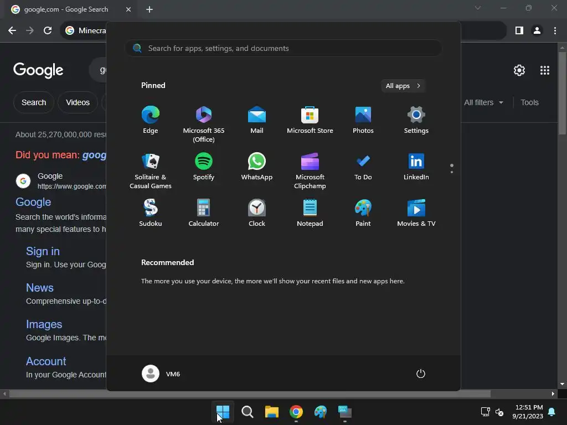
Task: Open Google apps grid
Action: [545, 70]
